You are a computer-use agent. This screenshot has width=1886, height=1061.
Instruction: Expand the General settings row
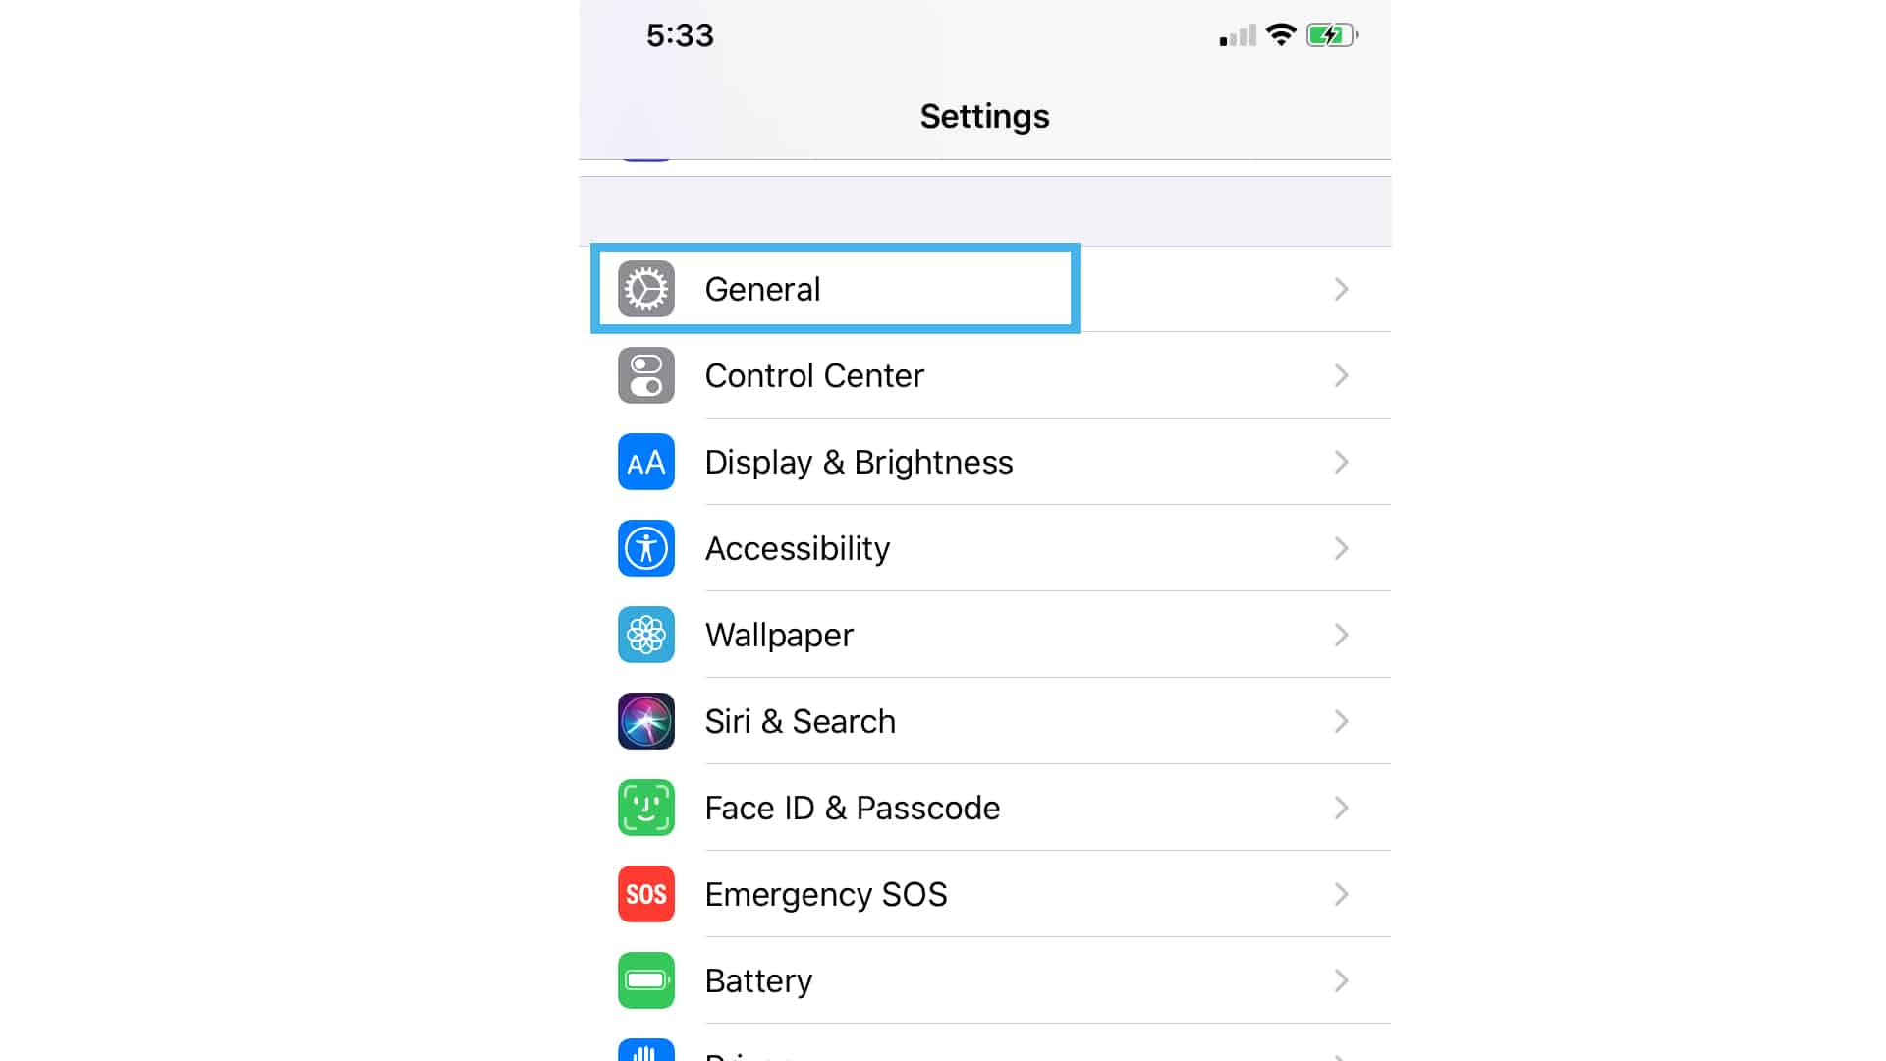pyautogui.click(x=984, y=288)
